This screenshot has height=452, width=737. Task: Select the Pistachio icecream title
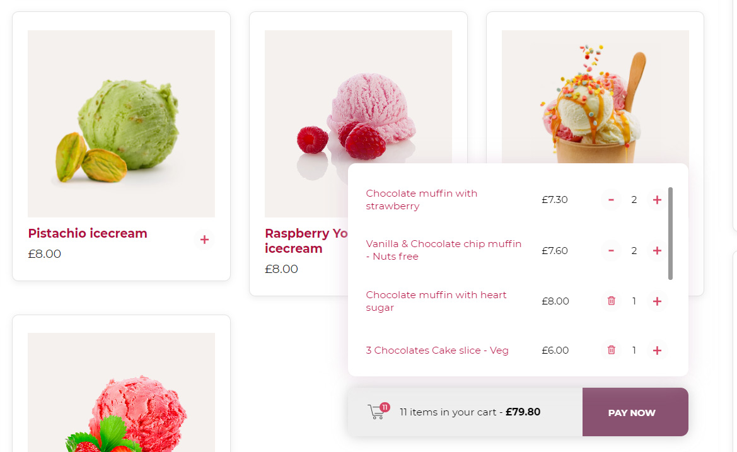tap(88, 233)
